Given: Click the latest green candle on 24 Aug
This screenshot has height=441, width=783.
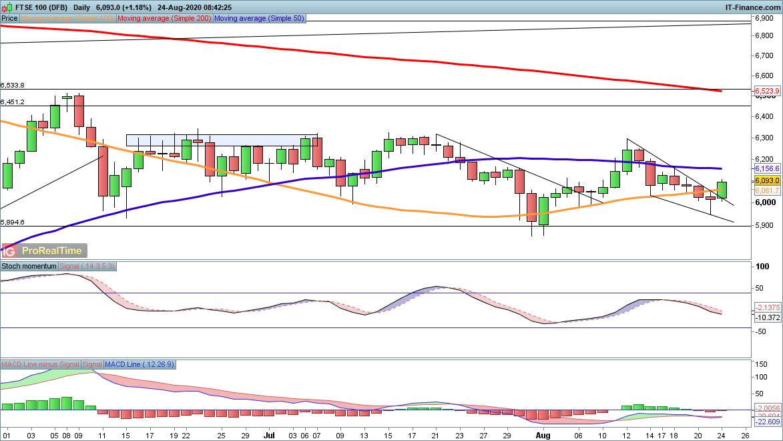Looking at the screenshot, I should tap(722, 190).
